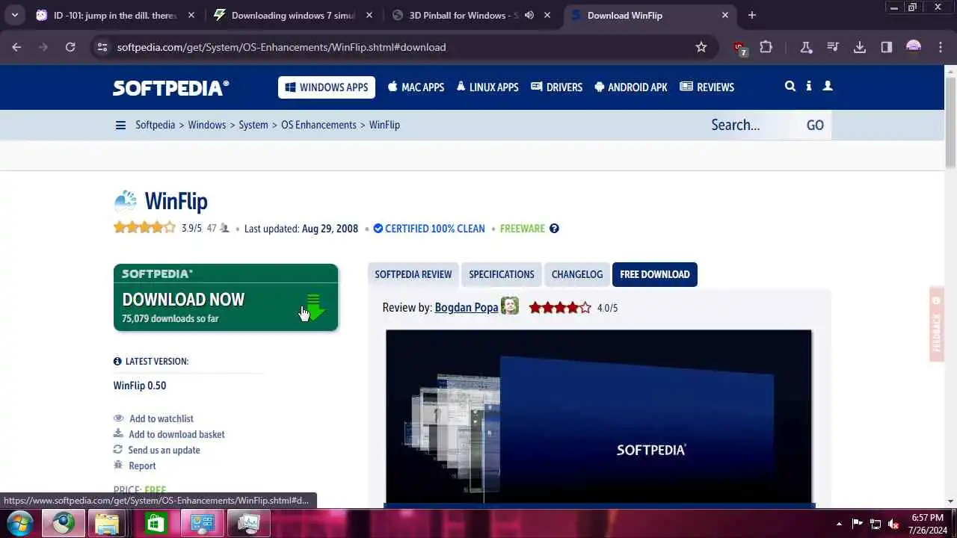The image size is (957, 538).
Task: Click the yellow user rating stars
Action: click(x=144, y=228)
